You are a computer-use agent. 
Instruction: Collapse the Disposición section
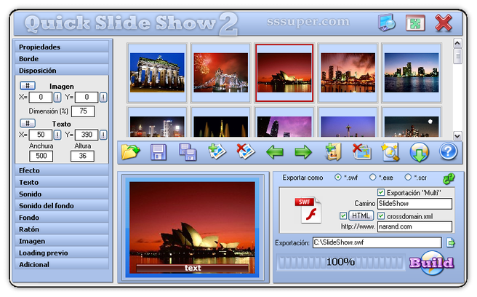62,71
